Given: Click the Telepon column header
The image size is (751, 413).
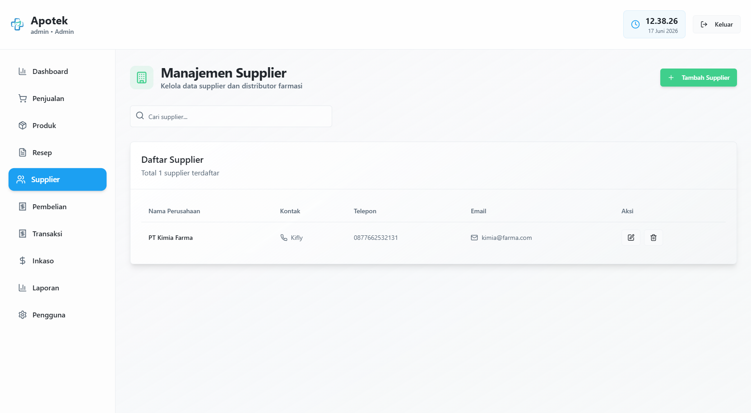Looking at the screenshot, I should point(365,211).
